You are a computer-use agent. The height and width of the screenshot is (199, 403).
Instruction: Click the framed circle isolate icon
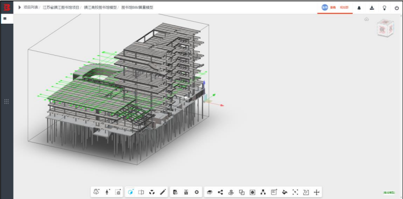(252, 192)
